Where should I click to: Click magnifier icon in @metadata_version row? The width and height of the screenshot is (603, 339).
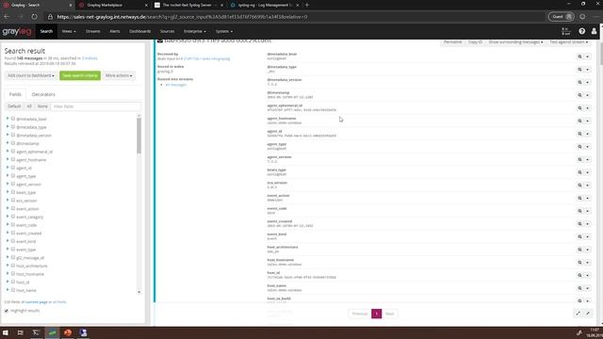(x=579, y=82)
